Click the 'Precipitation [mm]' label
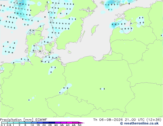Image resolution: width=163 pixels, height=126 pixels. click(x=17, y=120)
